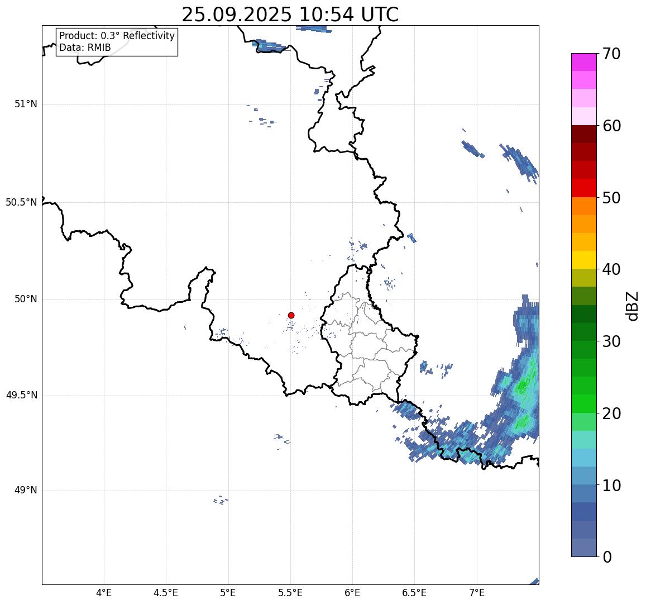Click the '51°N' latitude label
Image resolution: width=646 pixels, height=604 pixels.
(26, 104)
